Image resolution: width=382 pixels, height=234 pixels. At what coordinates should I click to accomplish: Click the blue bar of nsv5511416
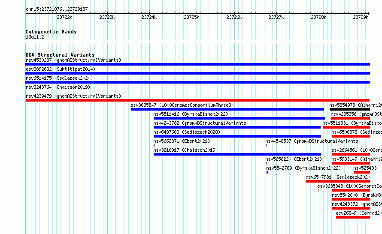pos(239,118)
